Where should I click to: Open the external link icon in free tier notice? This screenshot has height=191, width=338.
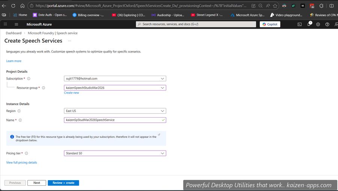159,135
